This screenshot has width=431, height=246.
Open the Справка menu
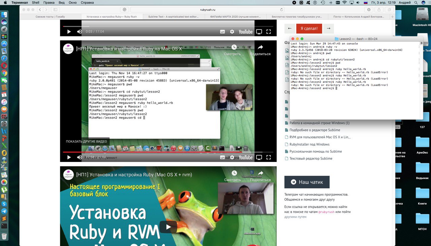point(87,2)
